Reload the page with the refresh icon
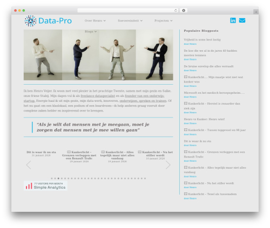Screen dimensions: 270x228 (175, 10)
